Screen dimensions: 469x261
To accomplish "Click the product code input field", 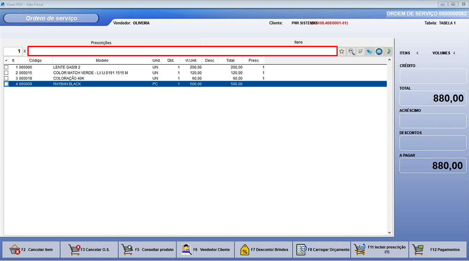I will point(182,51).
